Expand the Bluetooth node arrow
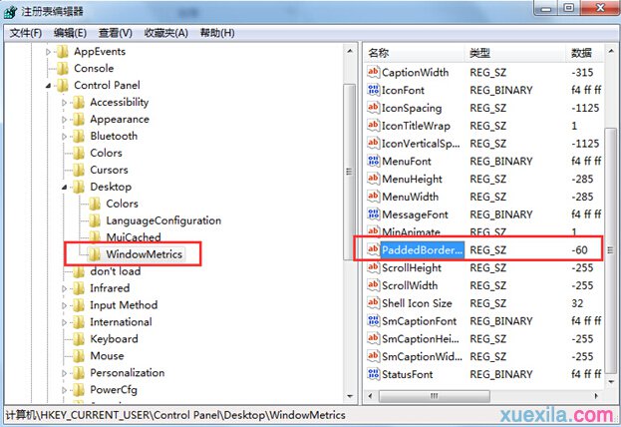 (64, 137)
